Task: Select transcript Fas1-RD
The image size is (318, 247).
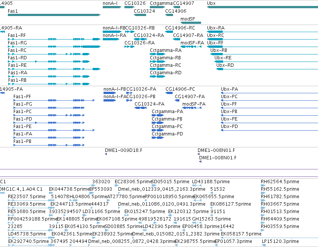Action: coord(49,62)
